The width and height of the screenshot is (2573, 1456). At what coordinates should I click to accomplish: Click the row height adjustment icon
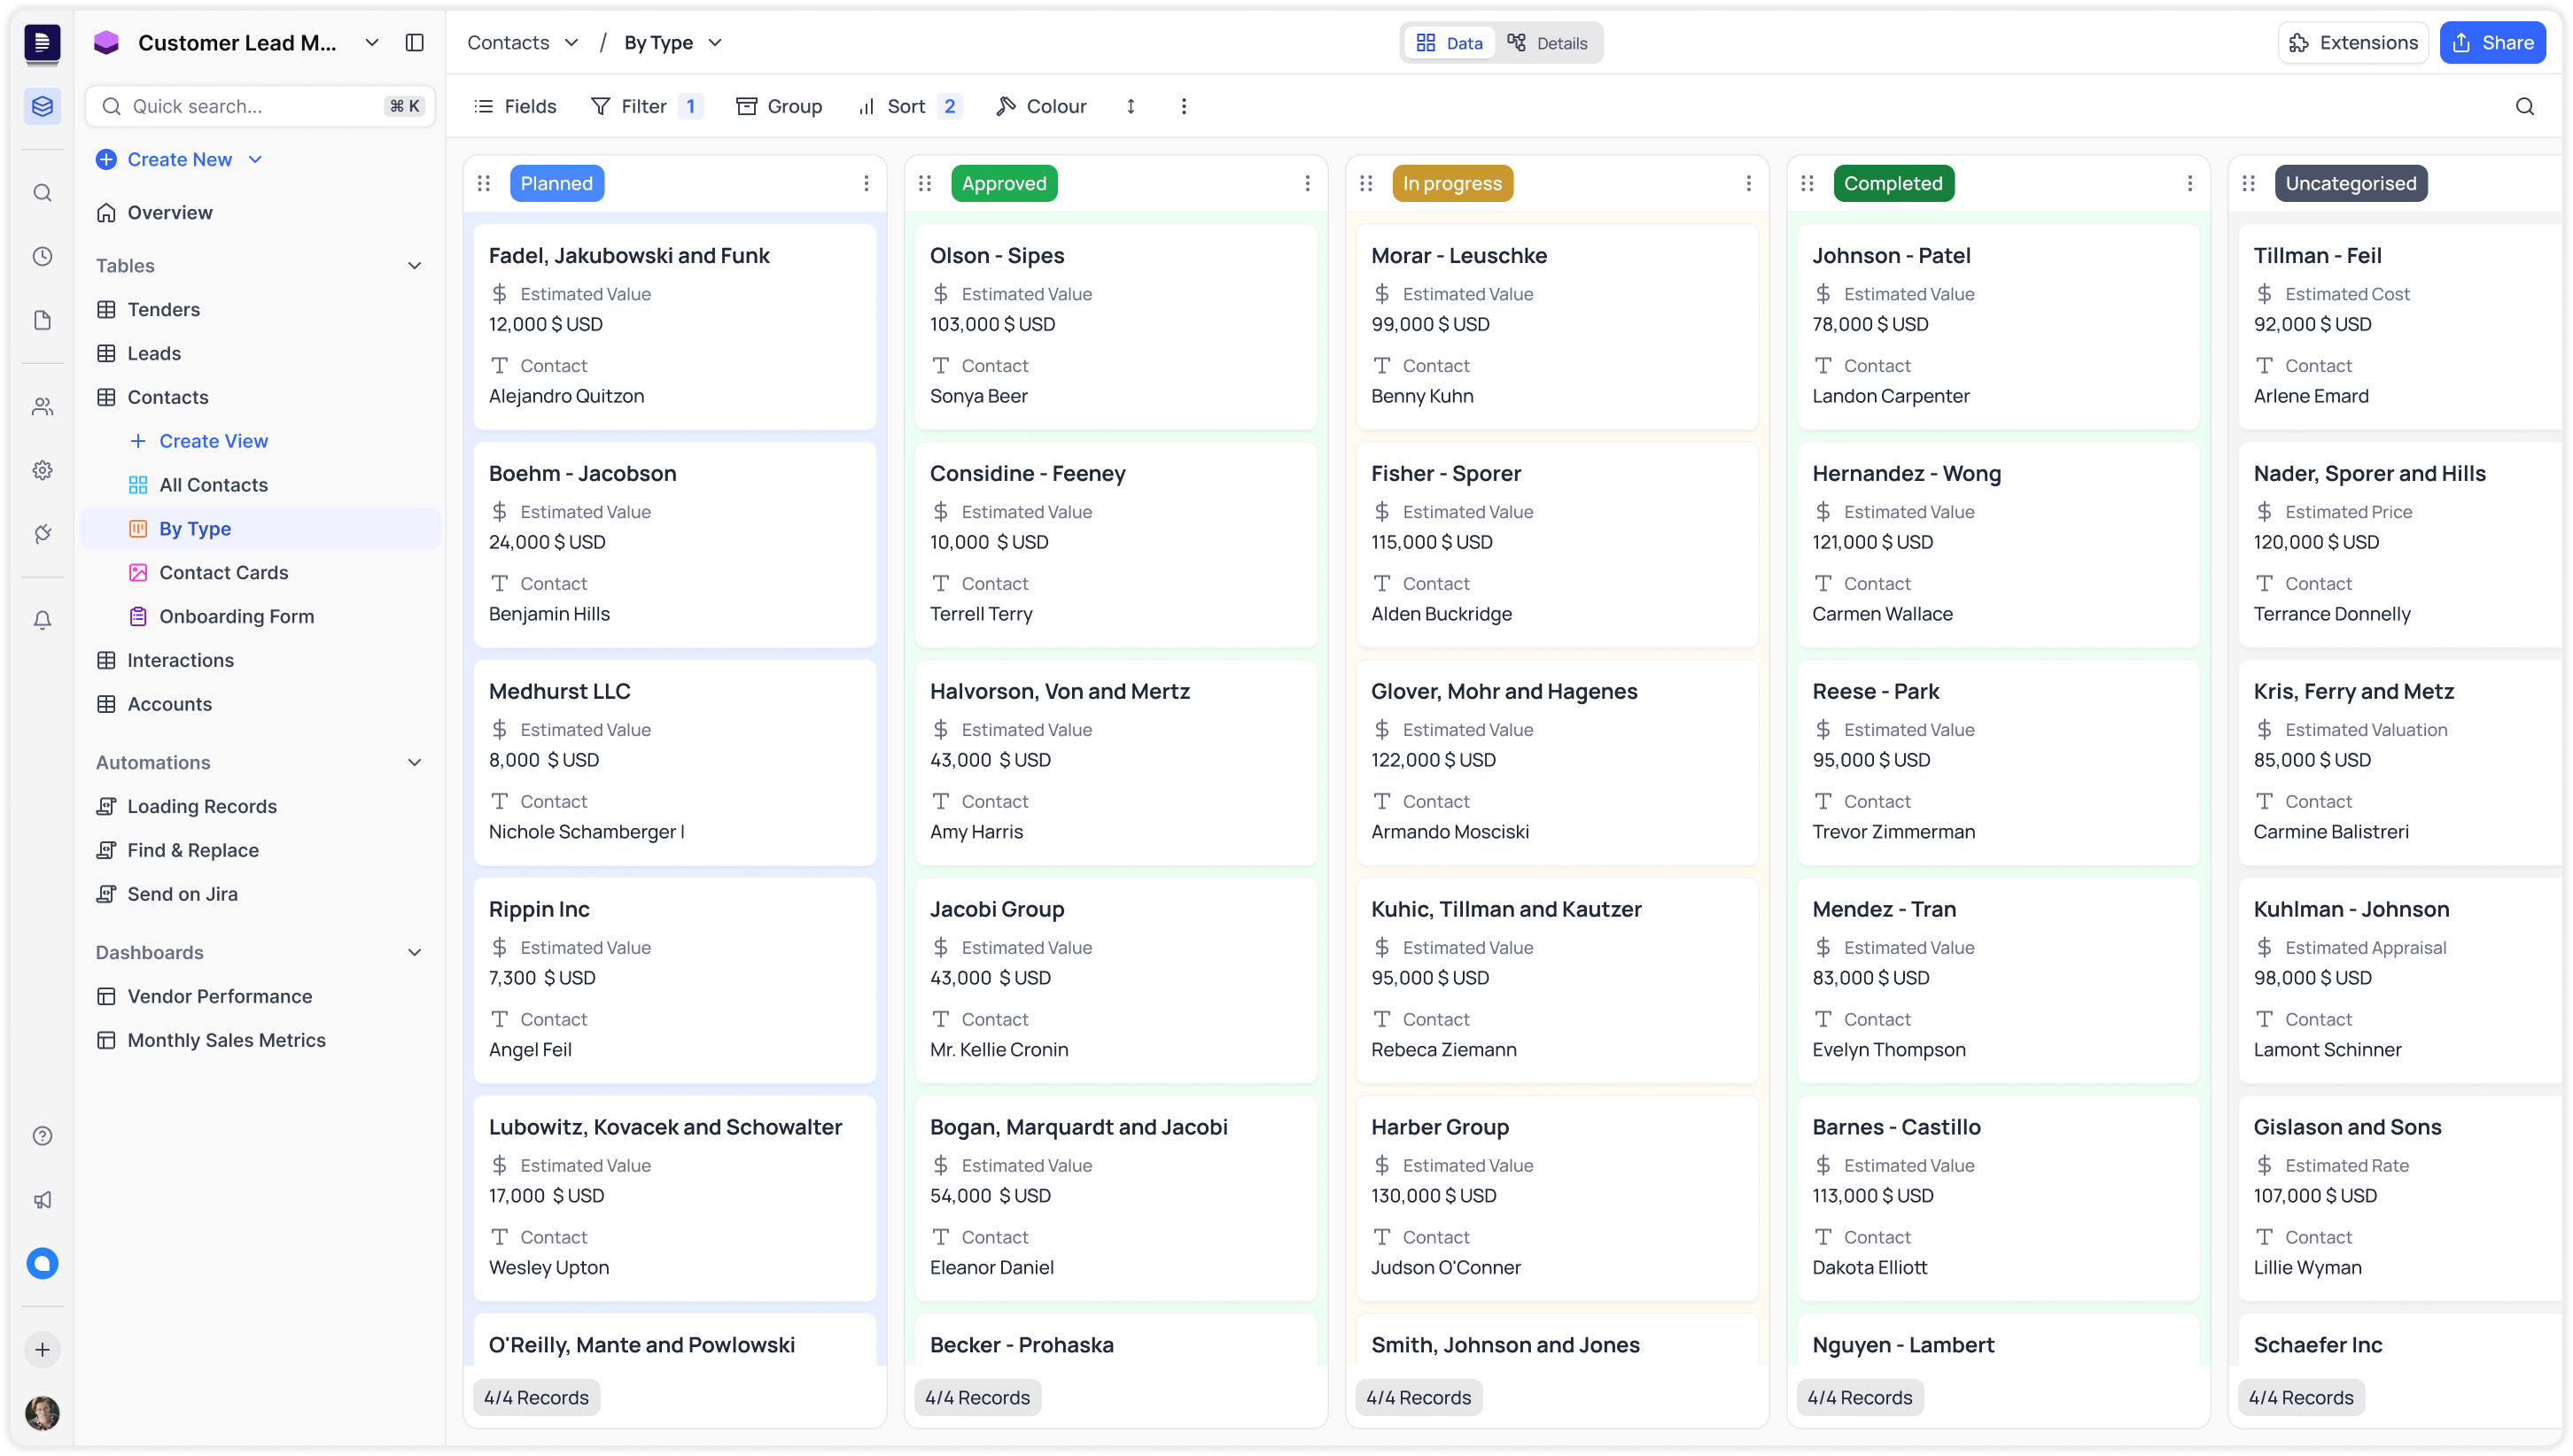pos(1131,106)
